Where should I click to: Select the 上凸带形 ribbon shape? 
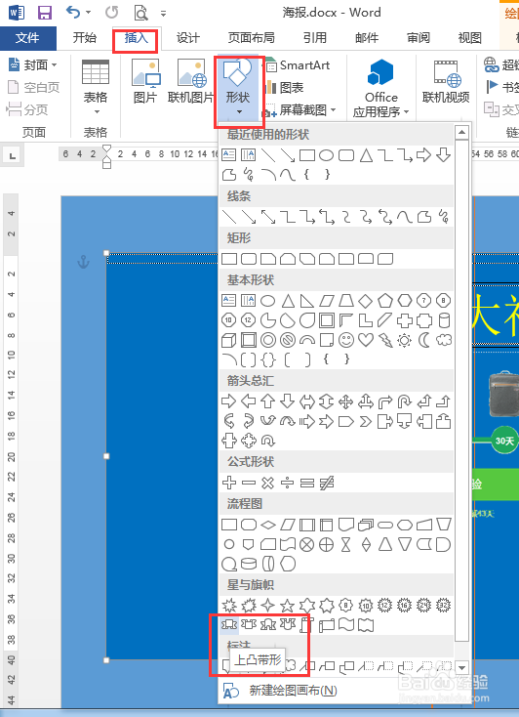click(229, 624)
